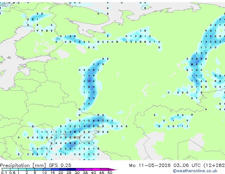The width and height of the screenshot is (225, 174).
Task: Click the '(12+282' forecast run text
Action: [214, 165]
